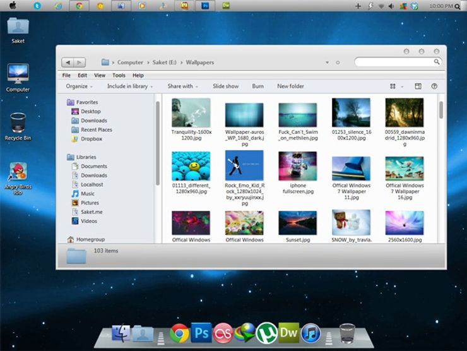Open the File menu

tap(66, 75)
